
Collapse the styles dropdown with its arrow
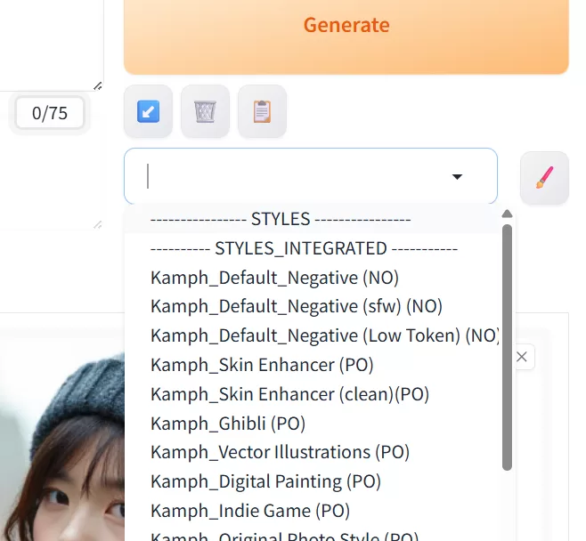pyautogui.click(x=457, y=176)
